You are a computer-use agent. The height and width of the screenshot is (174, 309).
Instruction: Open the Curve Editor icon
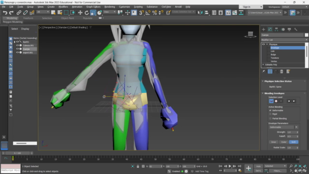click(x=235, y=13)
